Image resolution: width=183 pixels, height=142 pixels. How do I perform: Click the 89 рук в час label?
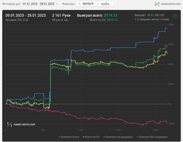[x=60, y=20]
